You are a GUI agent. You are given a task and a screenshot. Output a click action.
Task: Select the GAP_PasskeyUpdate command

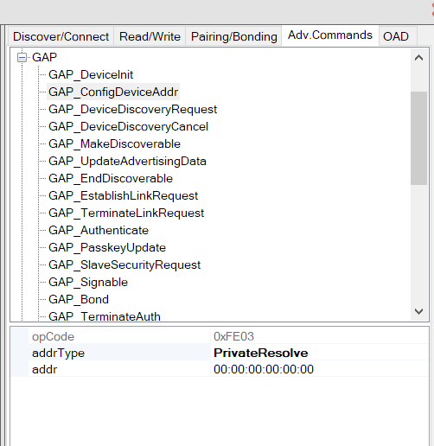pos(107,247)
